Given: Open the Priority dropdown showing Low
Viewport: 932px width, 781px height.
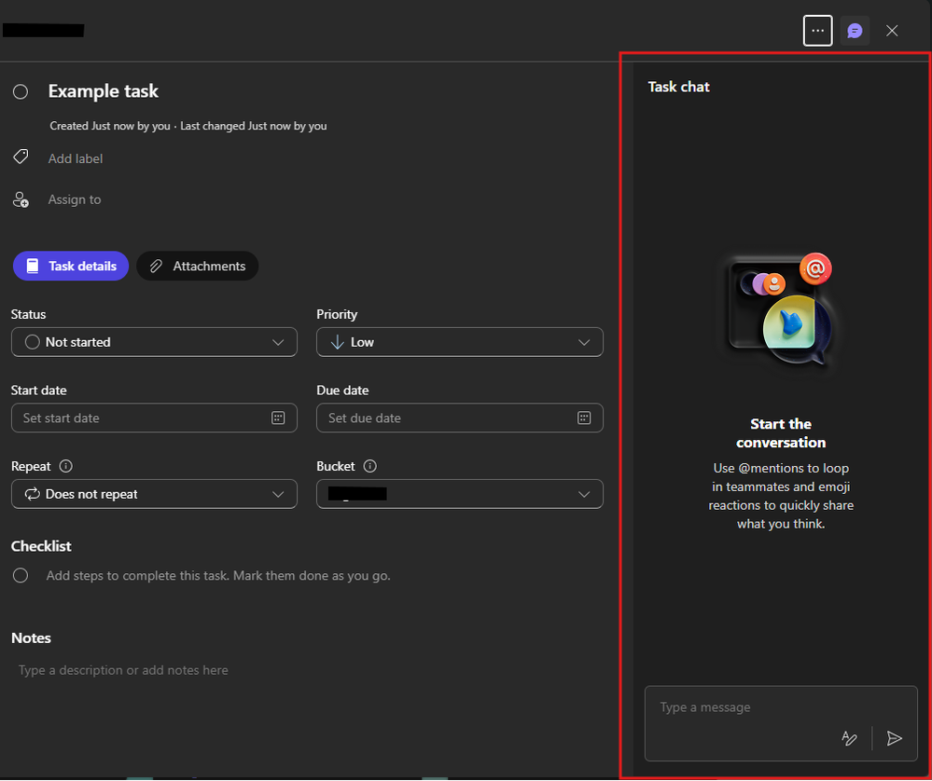Looking at the screenshot, I should [459, 342].
